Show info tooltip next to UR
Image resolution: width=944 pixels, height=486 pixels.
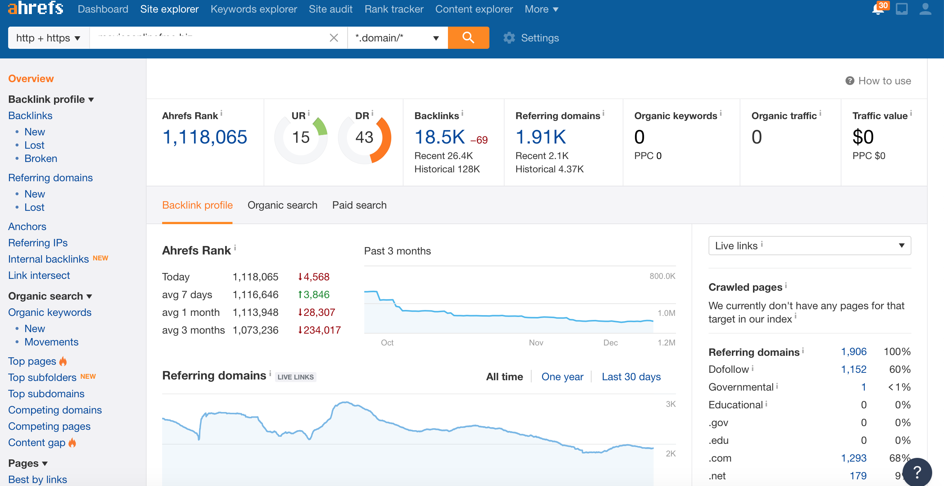[x=308, y=113]
